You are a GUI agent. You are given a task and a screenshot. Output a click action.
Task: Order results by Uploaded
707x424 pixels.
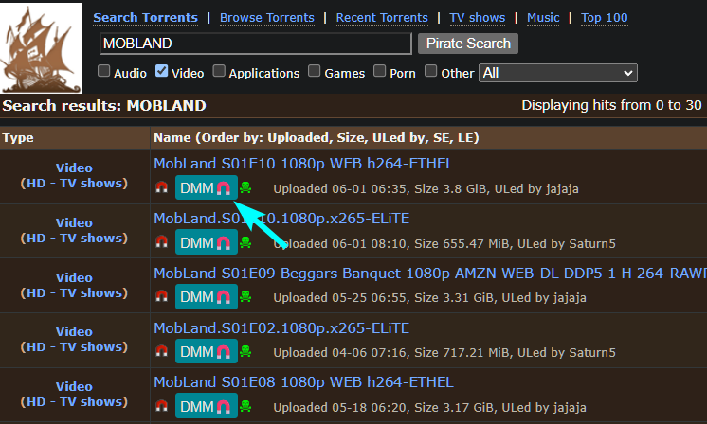[x=298, y=138]
